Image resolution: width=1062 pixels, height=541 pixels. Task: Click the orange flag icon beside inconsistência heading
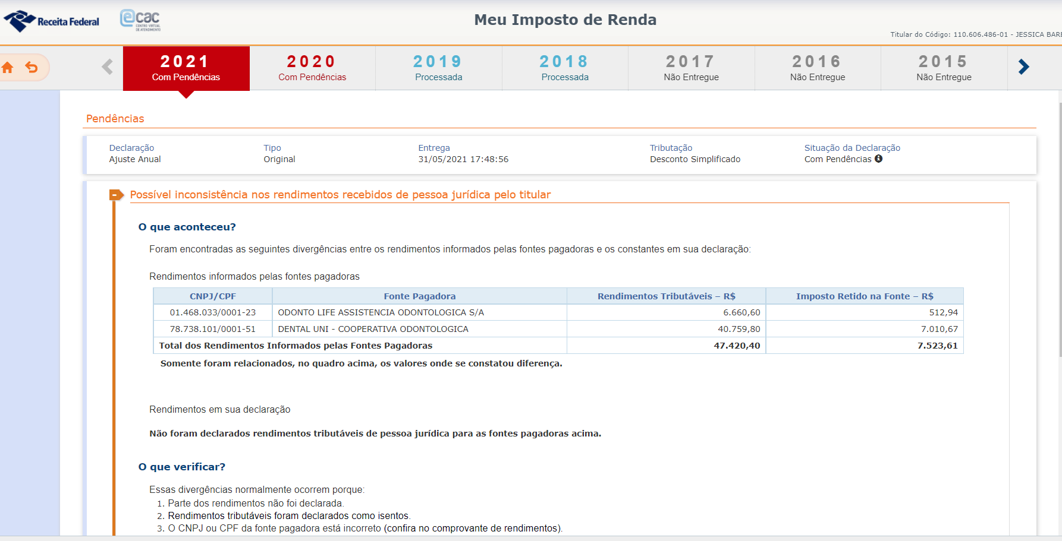(x=117, y=195)
